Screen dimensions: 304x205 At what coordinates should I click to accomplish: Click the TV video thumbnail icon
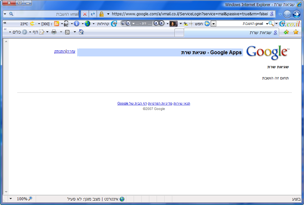tap(173, 24)
